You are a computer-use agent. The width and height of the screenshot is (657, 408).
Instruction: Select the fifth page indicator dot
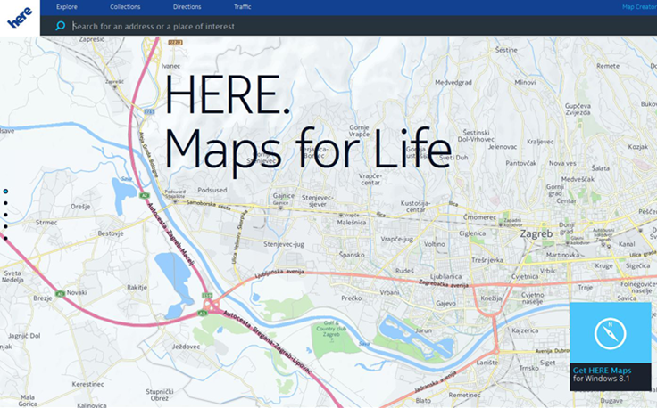(5, 238)
